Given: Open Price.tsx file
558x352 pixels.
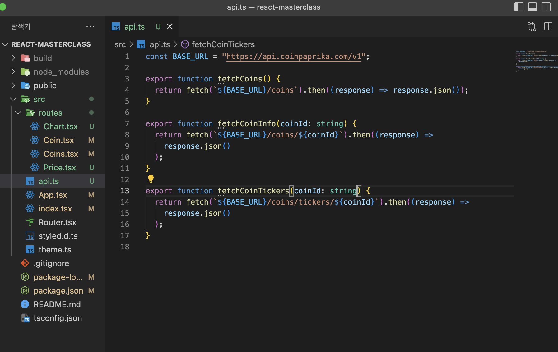Looking at the screenshot, I should 60,168.
